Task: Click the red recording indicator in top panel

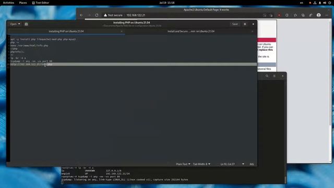Action: [x=310, y=3]
